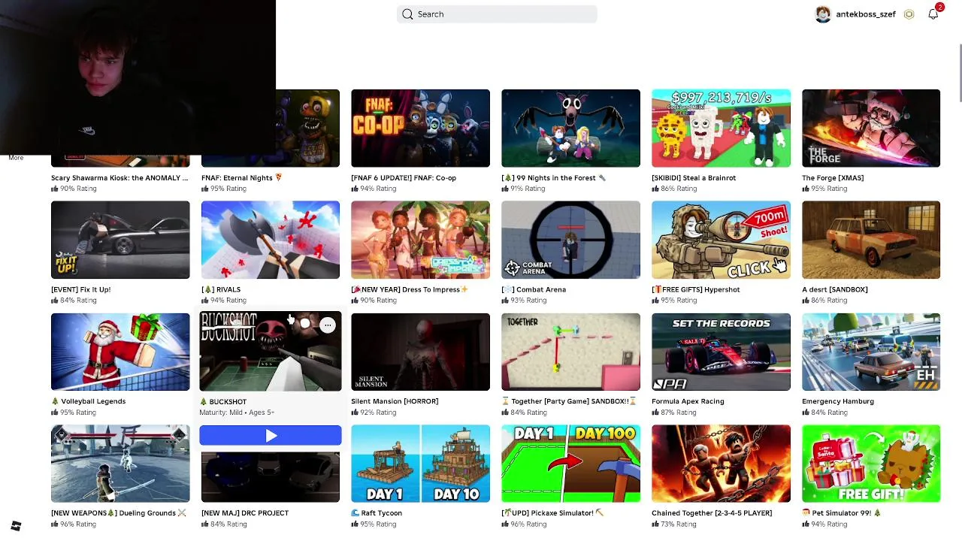Click the Scary Shawarma Kiosk title
Image resolution: width=962 pixels, height=541 pixels.
click(x=119, y=178)
